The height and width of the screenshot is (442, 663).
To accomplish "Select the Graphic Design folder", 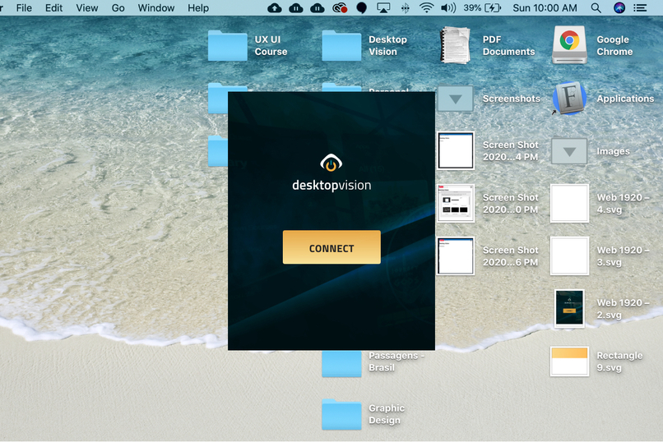I will click(341, 415).
